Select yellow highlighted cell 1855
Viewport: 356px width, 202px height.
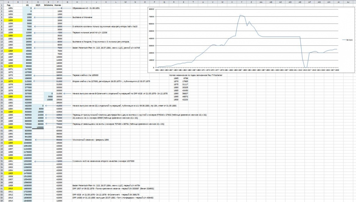coord(9,21)
